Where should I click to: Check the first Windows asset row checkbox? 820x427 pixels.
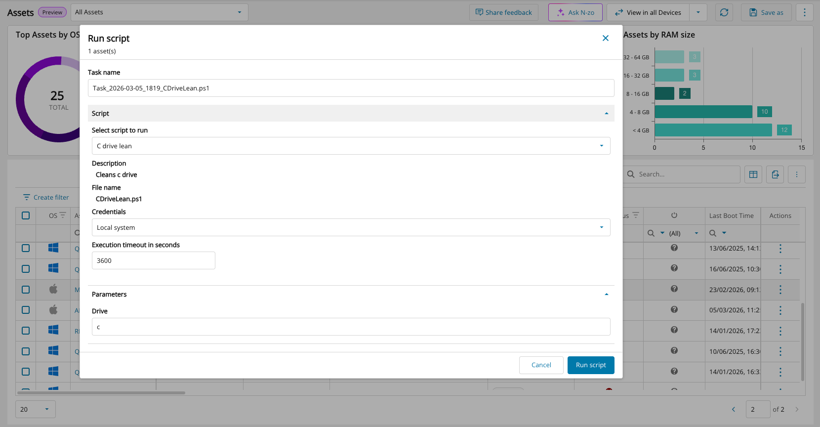26,248
